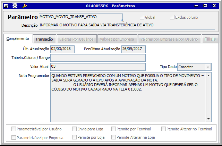Open the wrench tools icon in title bar
The width and height of the screenshot is (222, 146).
point(25,6)
